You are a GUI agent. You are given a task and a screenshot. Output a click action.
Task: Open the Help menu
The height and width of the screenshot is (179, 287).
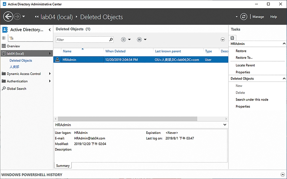pos(274,17)
